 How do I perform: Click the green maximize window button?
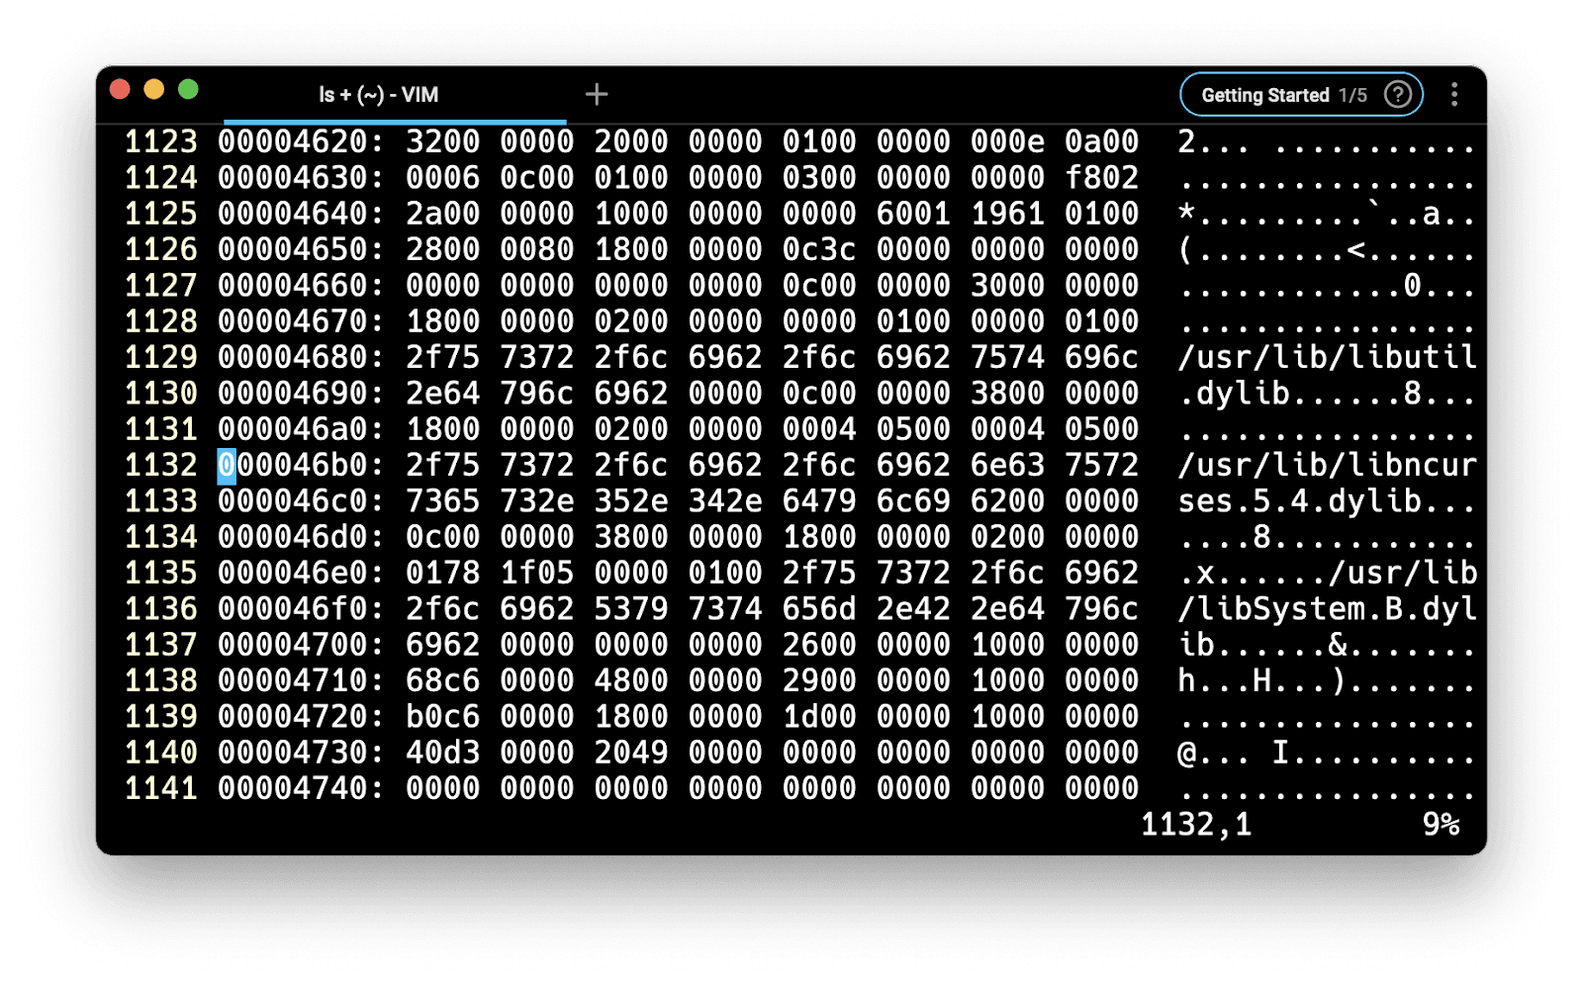point(188,90)
